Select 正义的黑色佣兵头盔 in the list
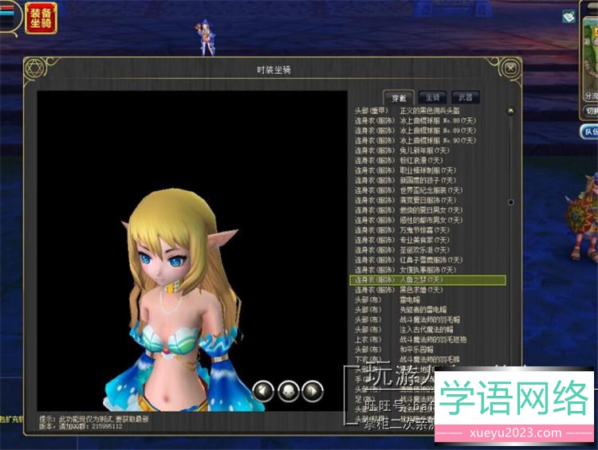 431,110
